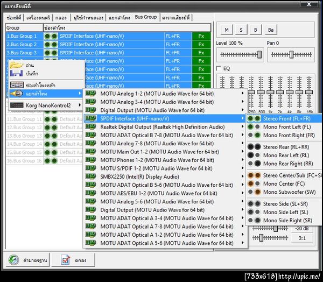323x282 pixels.
Task: Switch to the เครื่องดนตรี tab
Action: (x=38, y=18)
